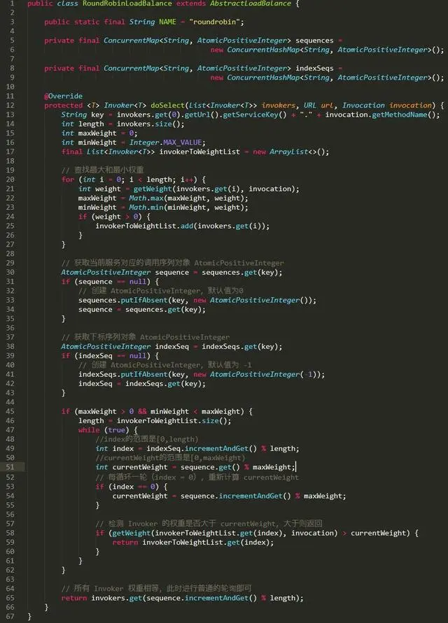Click Math.min on line 23
Screen dimensions: 448x623
[x=146, y=208]
